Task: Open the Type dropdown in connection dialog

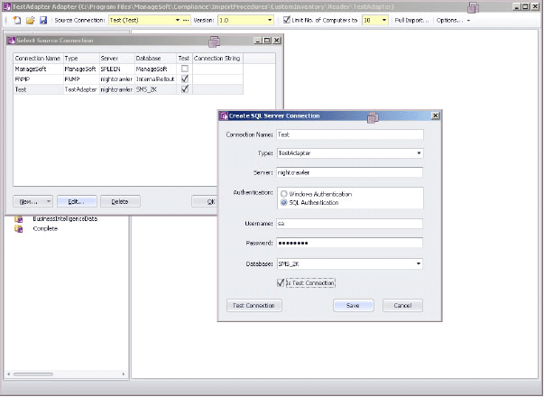Action: (x=419, y=153)
